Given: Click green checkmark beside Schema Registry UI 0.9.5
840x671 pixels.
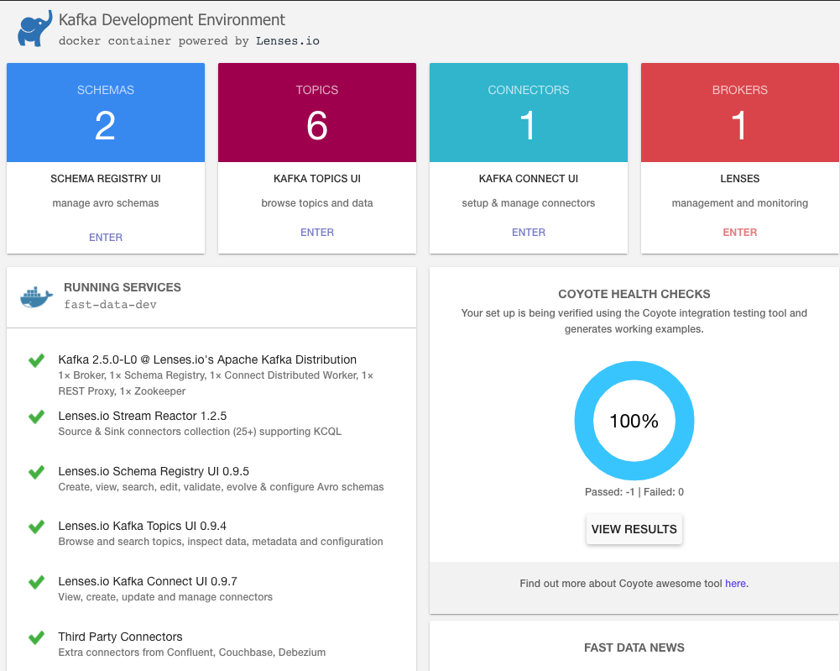Looking at the screenshot, I should coord(36,472).
